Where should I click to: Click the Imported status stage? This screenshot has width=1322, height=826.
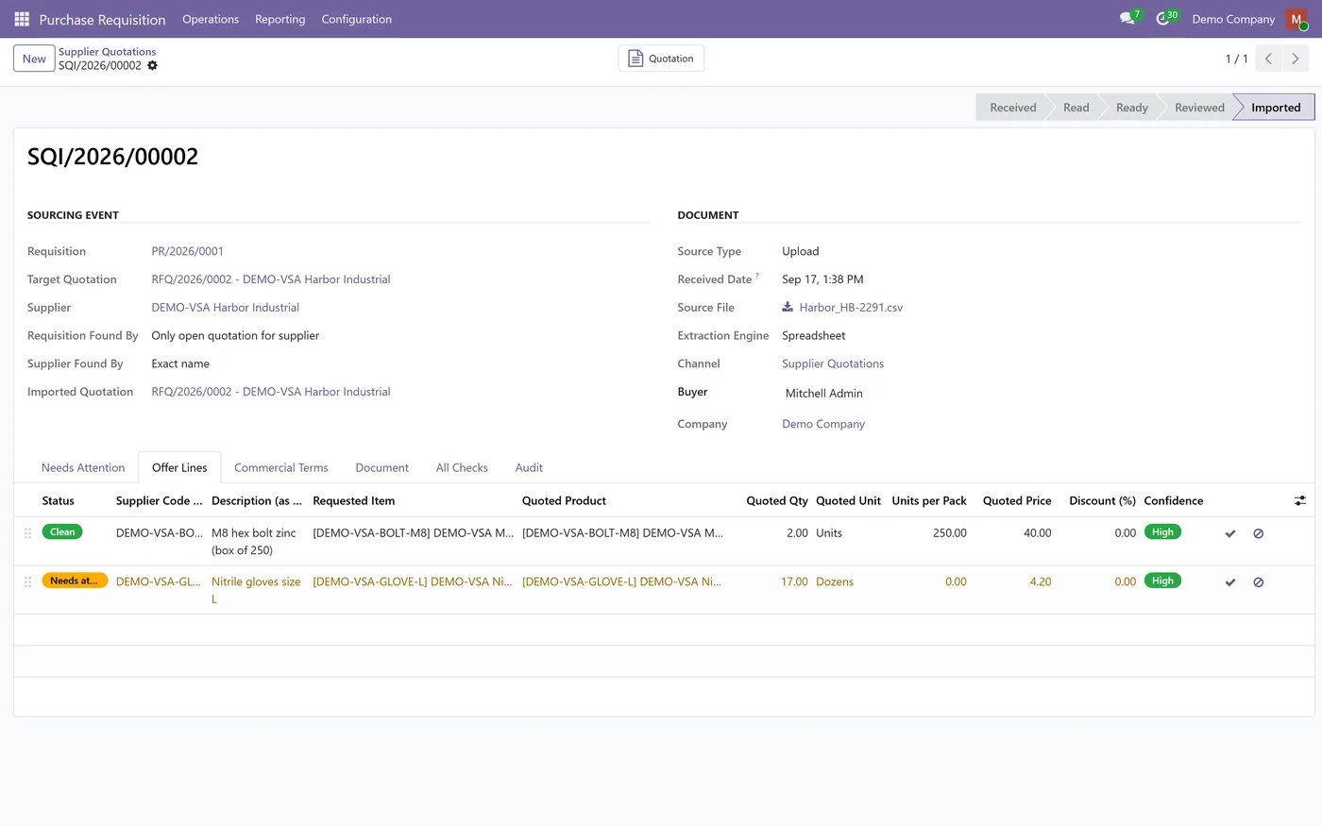(x=1276, y=108)
